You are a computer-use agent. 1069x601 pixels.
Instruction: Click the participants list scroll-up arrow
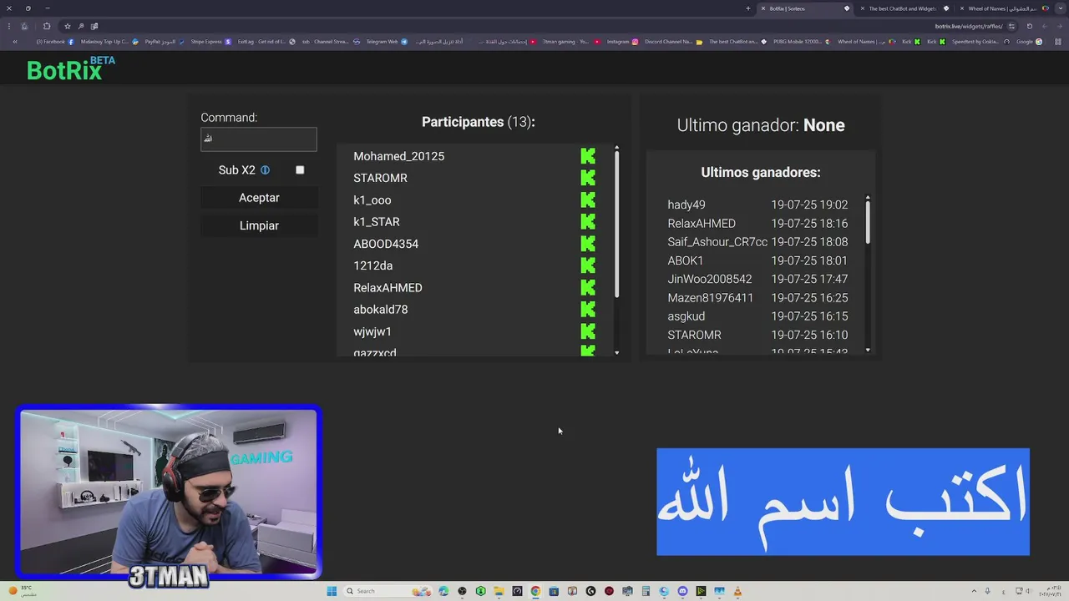tap(617, 149)
